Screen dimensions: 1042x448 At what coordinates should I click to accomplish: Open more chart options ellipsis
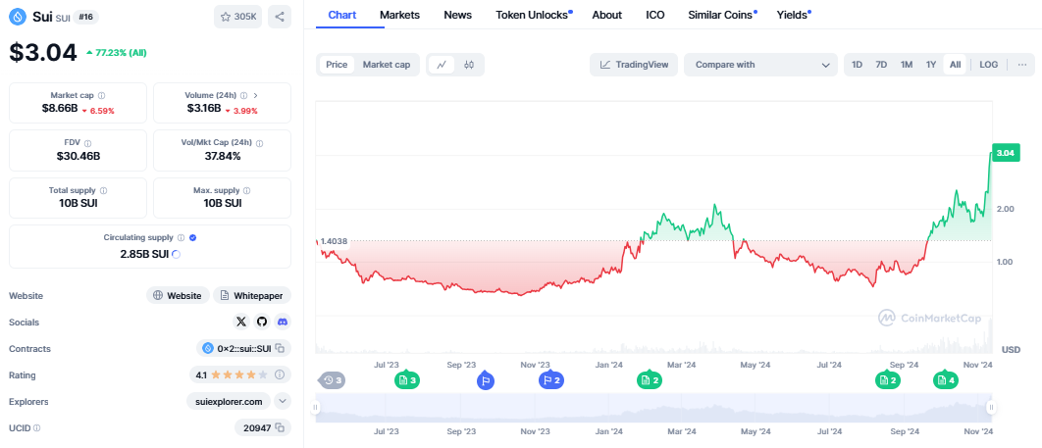(1022, 65)
